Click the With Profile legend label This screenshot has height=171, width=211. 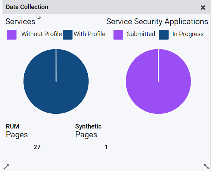[89, 34]
